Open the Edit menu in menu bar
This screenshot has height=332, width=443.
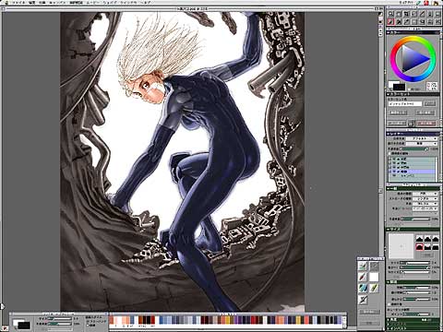[32, 3]
